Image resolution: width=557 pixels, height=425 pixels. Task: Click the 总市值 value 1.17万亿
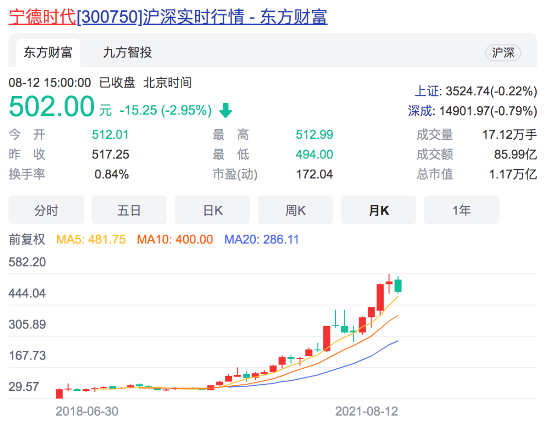point(513,174)
